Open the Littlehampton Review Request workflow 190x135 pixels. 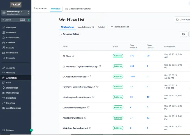[x=77, y=97]
